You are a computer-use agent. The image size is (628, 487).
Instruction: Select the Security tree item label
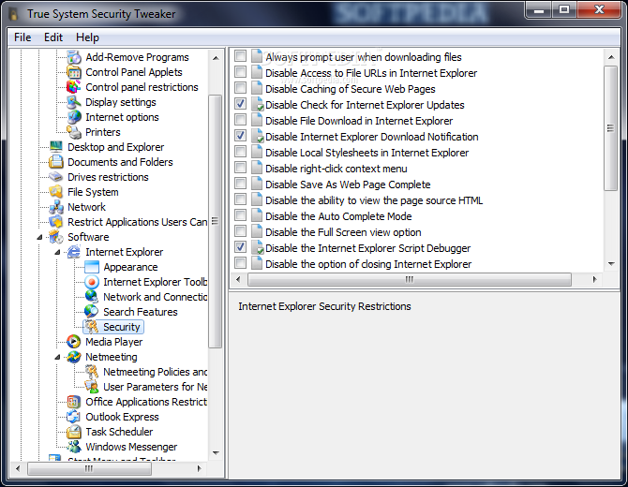point(121,327)
